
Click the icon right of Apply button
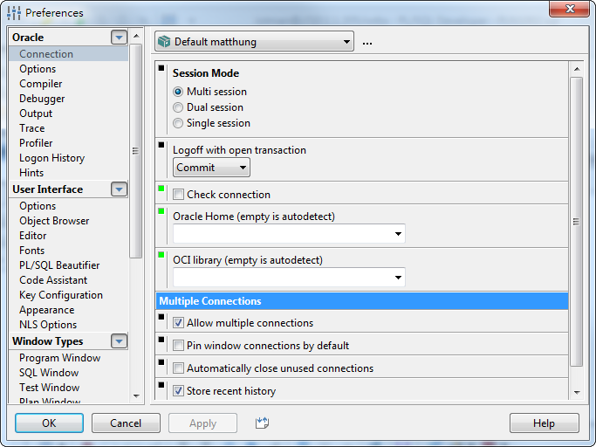[x=261, y=423]
